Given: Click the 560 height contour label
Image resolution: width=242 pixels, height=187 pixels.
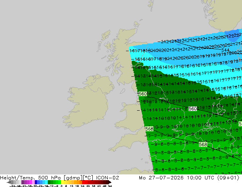Looking at the screenshot, I should (142, 94).
